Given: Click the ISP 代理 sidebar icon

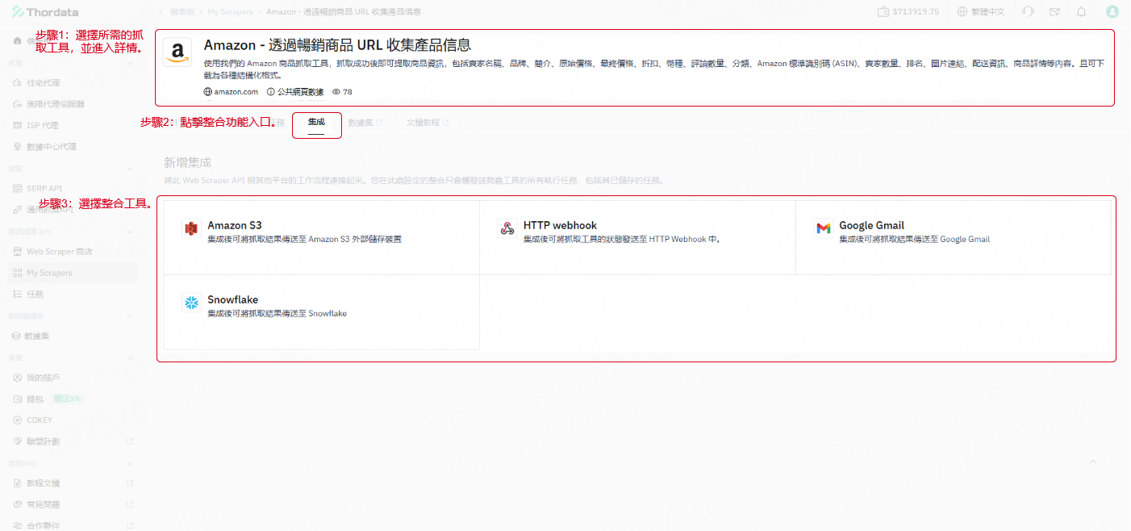Looking at the screenshot, I should (18, 125).
